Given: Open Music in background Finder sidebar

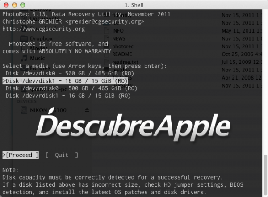Looking at the screenshot, I should (38, 59).
